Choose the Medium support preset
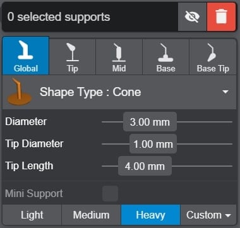Image resolution: width=240 pixels, height=228 pixels. (91, 215)
